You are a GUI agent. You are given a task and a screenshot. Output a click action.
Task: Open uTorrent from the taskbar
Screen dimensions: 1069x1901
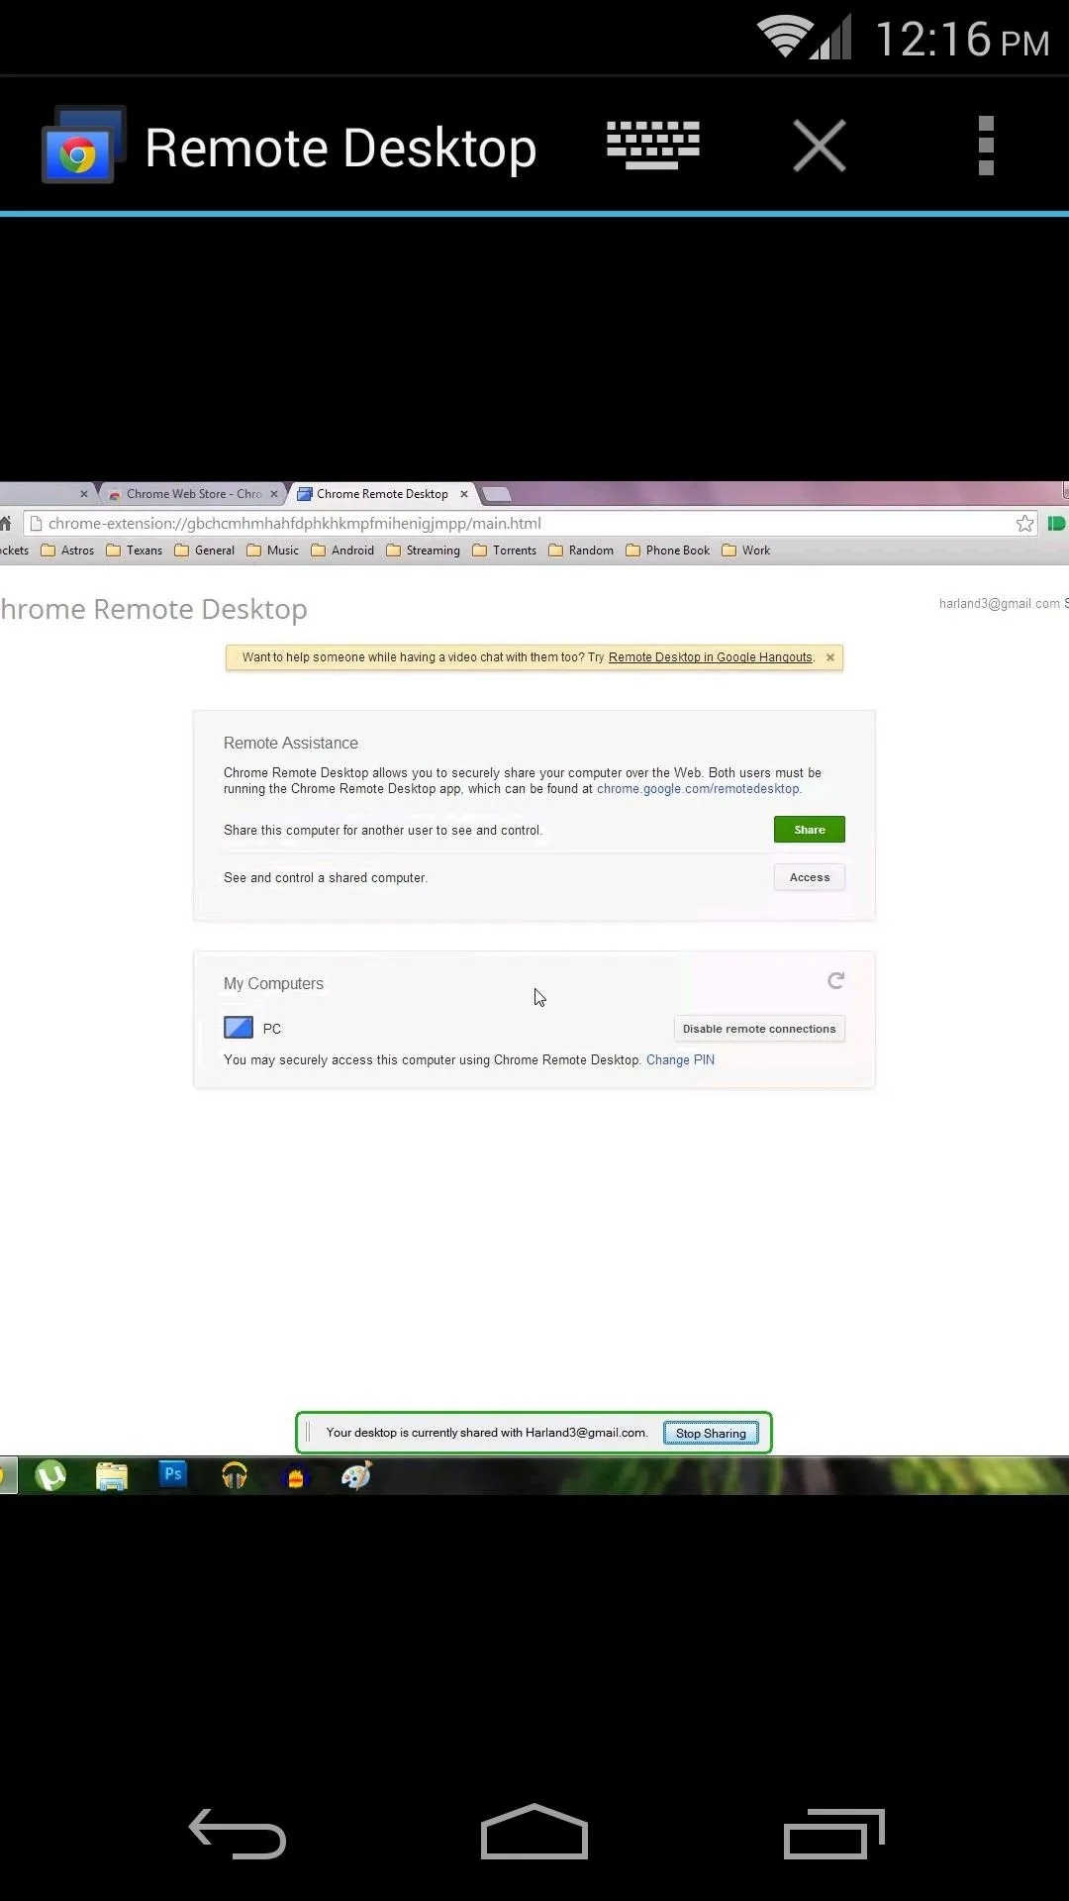click(x=50, y=1476)
